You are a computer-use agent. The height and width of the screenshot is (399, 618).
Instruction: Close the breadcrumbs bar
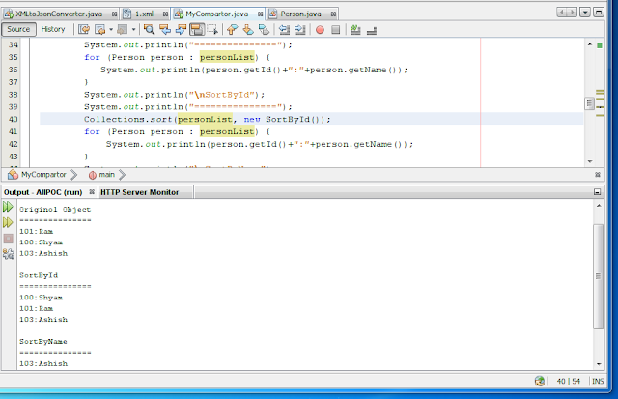(x=598, y=175)
